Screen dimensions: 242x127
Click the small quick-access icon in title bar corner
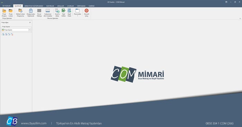pyautogui.click(x=2, y=2)
